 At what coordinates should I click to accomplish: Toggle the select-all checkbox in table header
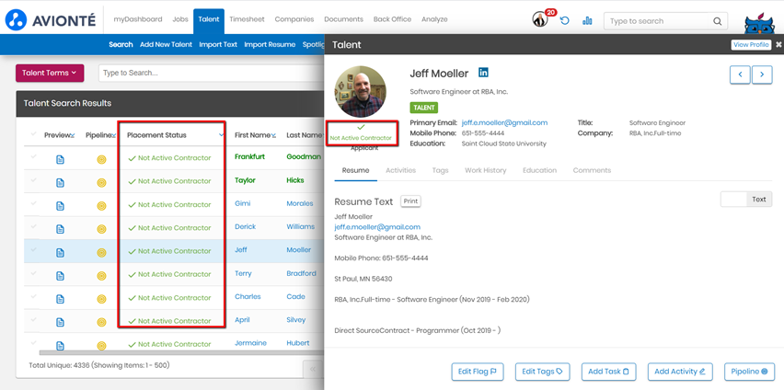pos(34,134)
